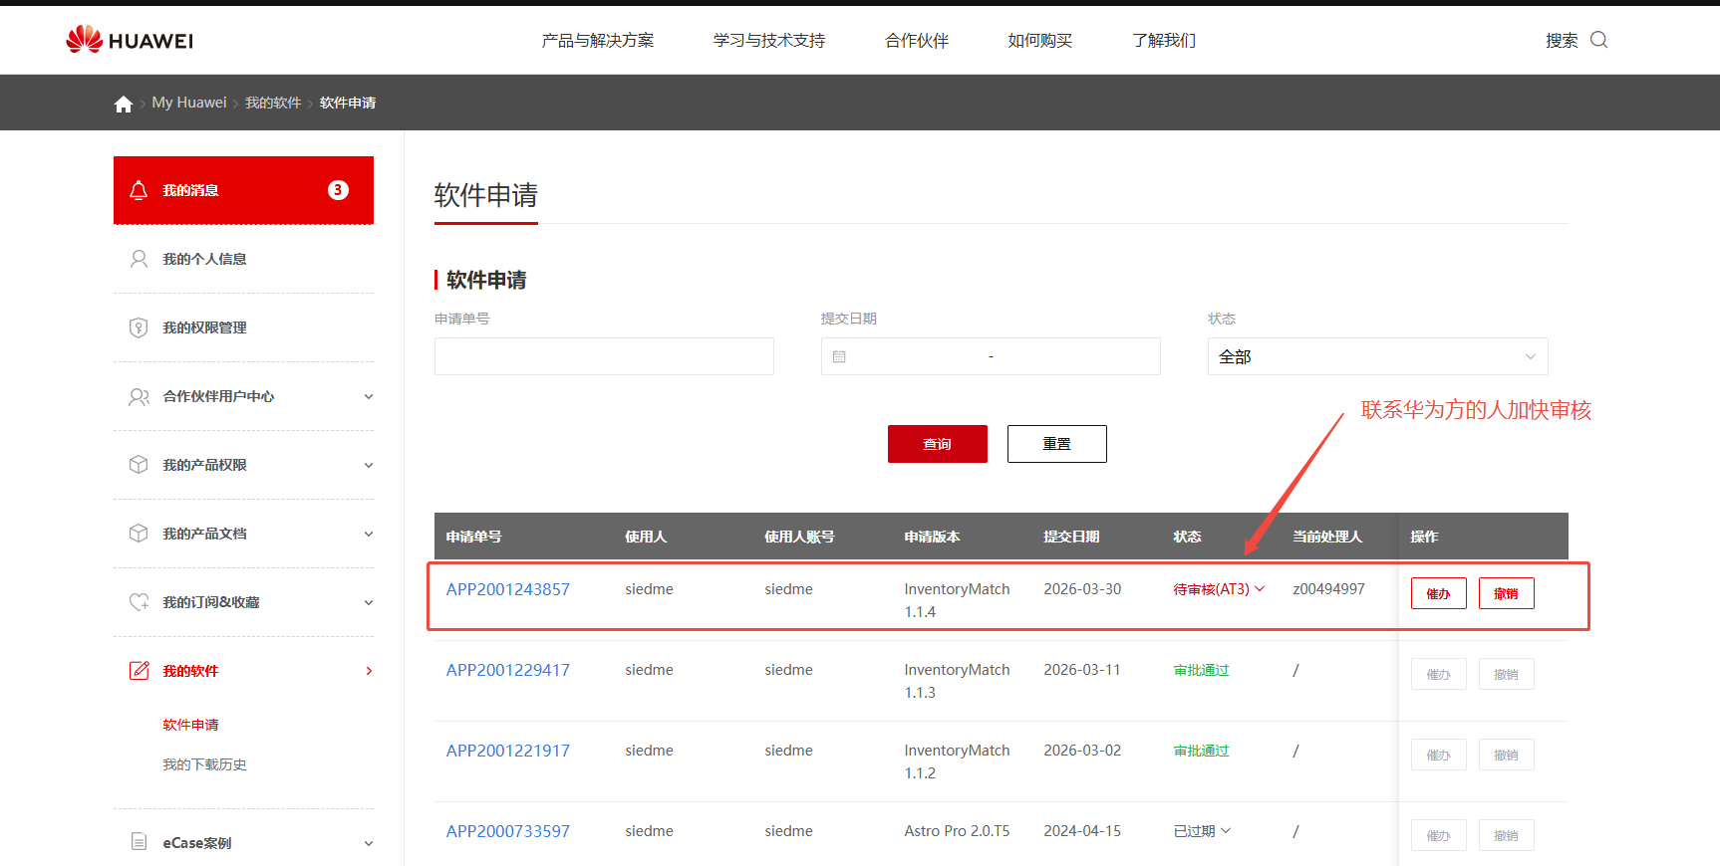This screenshot has width=1720, height=866.
Task: Click the document icon for eCase案例
Action: [139, 842]
